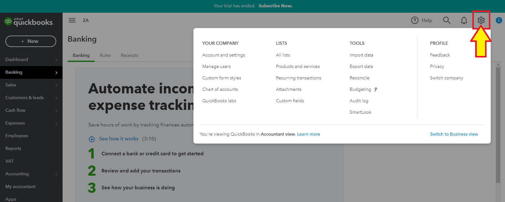This screenshot has width=505, height=202.
Task: Expand the Expenses sidebar submenu arrow
Action: tap(56, 123)
